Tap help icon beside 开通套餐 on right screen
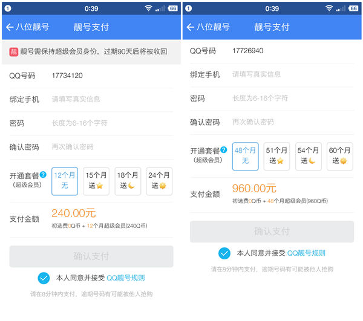This screenshot has width=363, height=321. (224, 150)
